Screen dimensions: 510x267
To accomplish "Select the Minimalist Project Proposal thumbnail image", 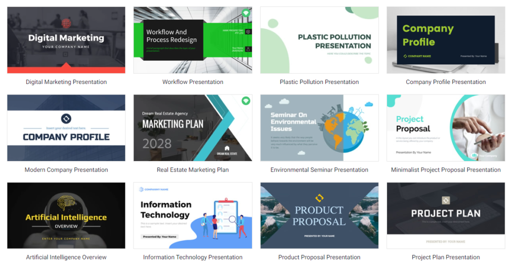I will (x=446, y=128).
